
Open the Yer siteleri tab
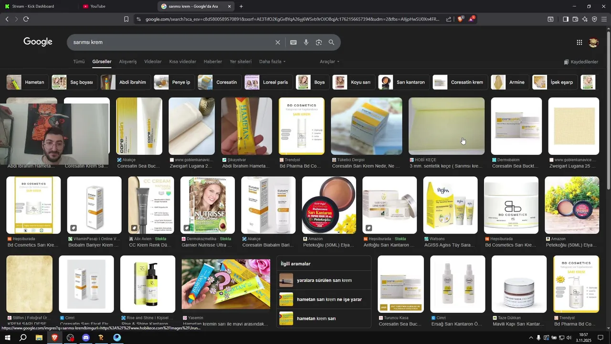(x=241, y=62)
